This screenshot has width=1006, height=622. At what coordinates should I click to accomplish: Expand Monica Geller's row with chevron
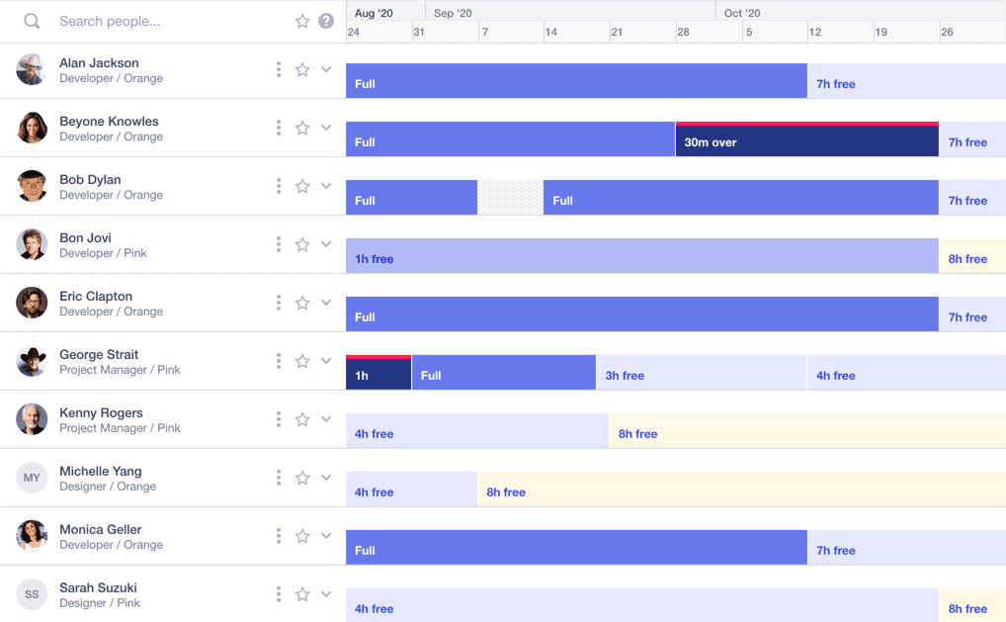[x=326, y=536]
